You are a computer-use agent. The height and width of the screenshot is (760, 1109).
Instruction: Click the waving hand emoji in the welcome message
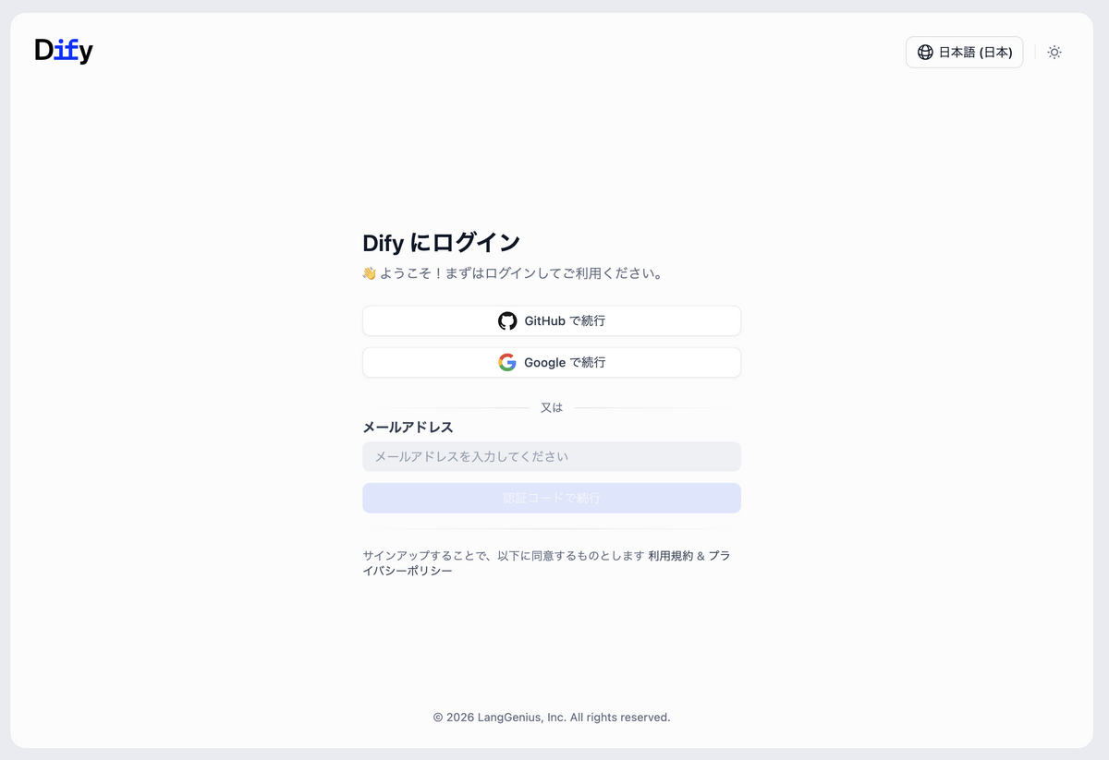tap(370, 272)
